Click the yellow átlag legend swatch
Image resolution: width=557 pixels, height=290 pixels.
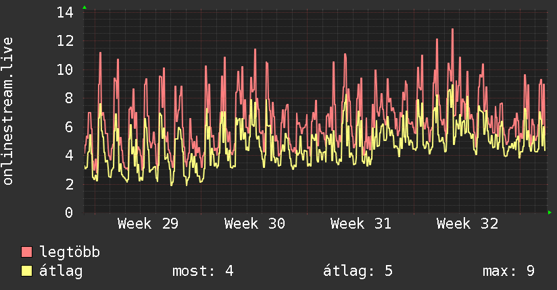click(26, 270)
